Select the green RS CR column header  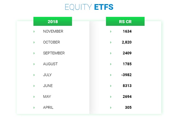[x=125, y=21]
